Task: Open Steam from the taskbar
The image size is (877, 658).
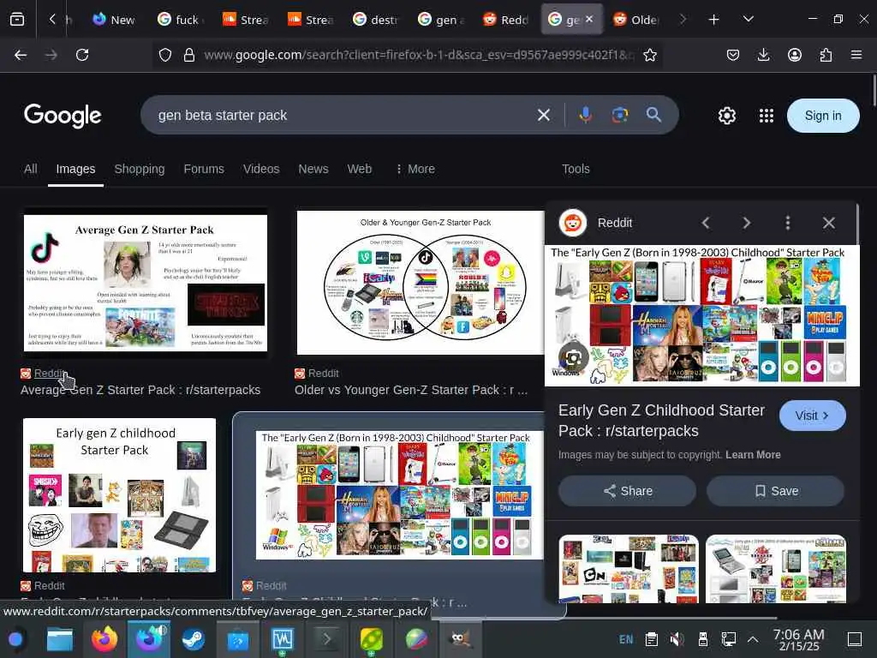Action: click(x=193, y=639)
